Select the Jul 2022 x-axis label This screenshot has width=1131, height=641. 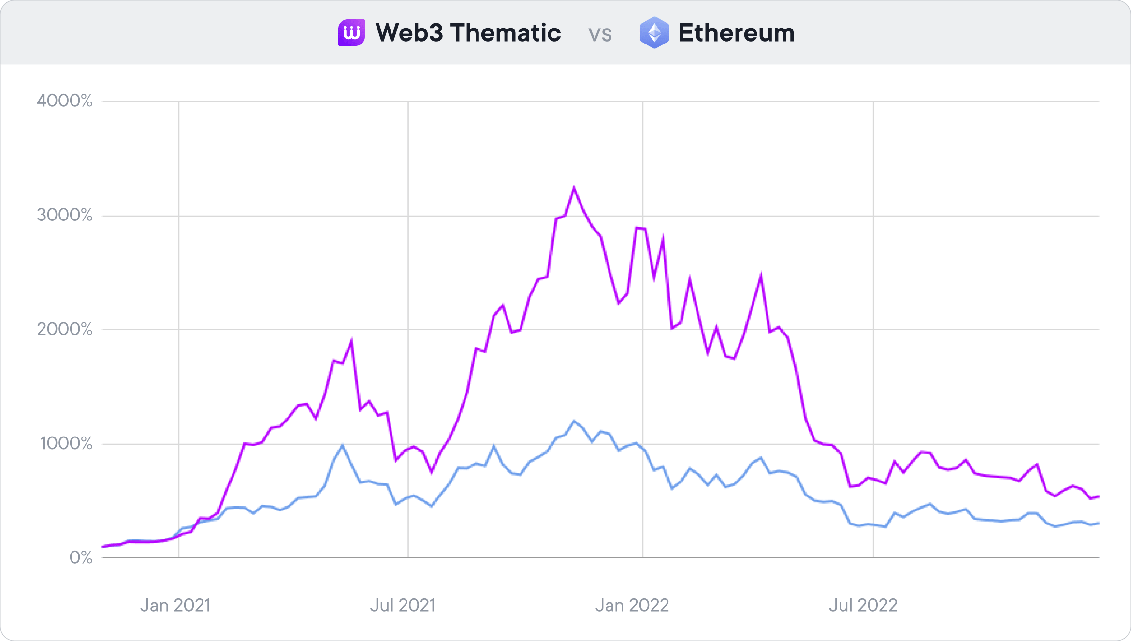click(x=863, y=605)
